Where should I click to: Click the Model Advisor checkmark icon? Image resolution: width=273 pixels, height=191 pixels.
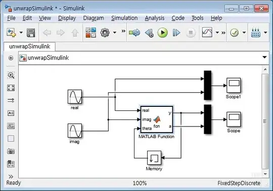click(x=235, y=32)
